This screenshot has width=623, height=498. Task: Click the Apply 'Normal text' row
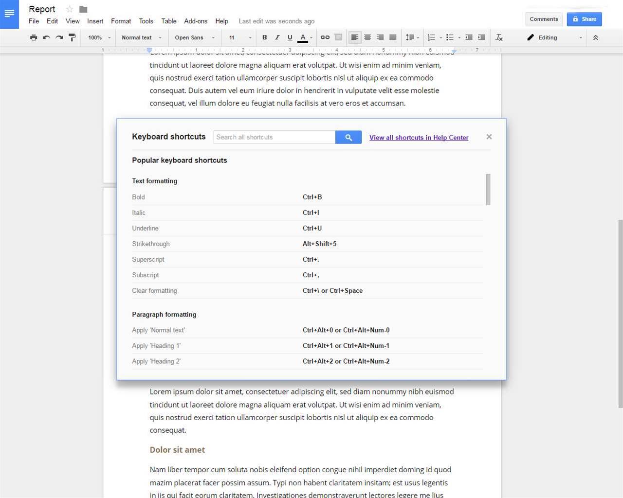click(x=307, y=330)
